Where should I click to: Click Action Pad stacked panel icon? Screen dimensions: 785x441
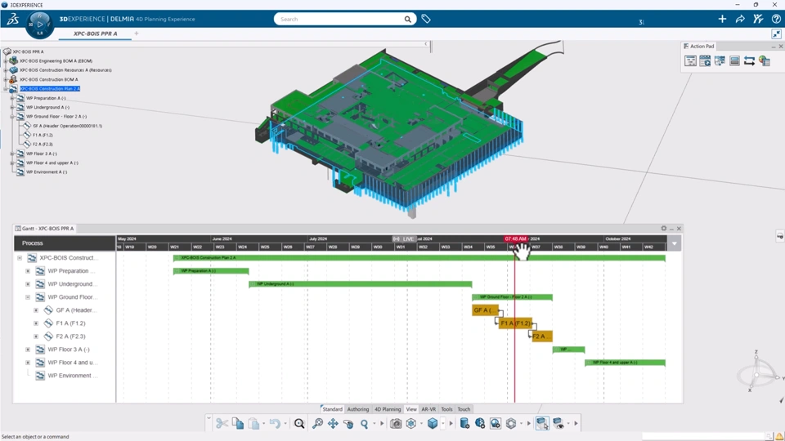click(x=734, y=61)
